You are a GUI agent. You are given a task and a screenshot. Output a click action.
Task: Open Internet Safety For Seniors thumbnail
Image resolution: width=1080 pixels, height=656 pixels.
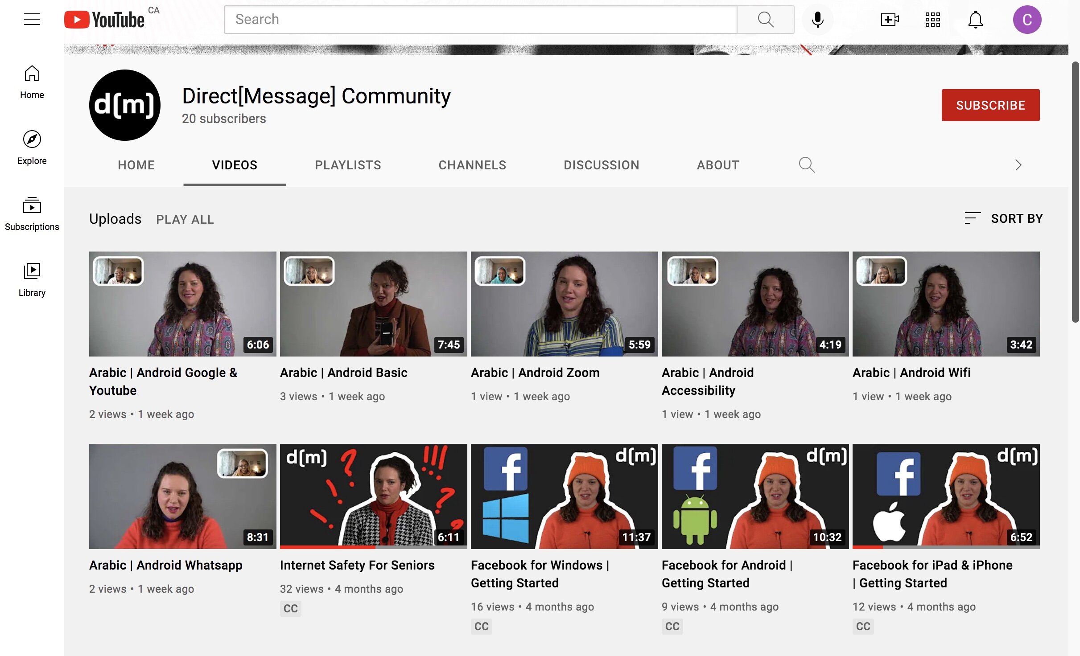pyautogui.click(x=374, y=496)
